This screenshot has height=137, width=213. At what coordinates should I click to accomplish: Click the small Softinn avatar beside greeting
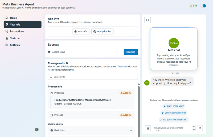pyautogui.click(x=147, y=83)
